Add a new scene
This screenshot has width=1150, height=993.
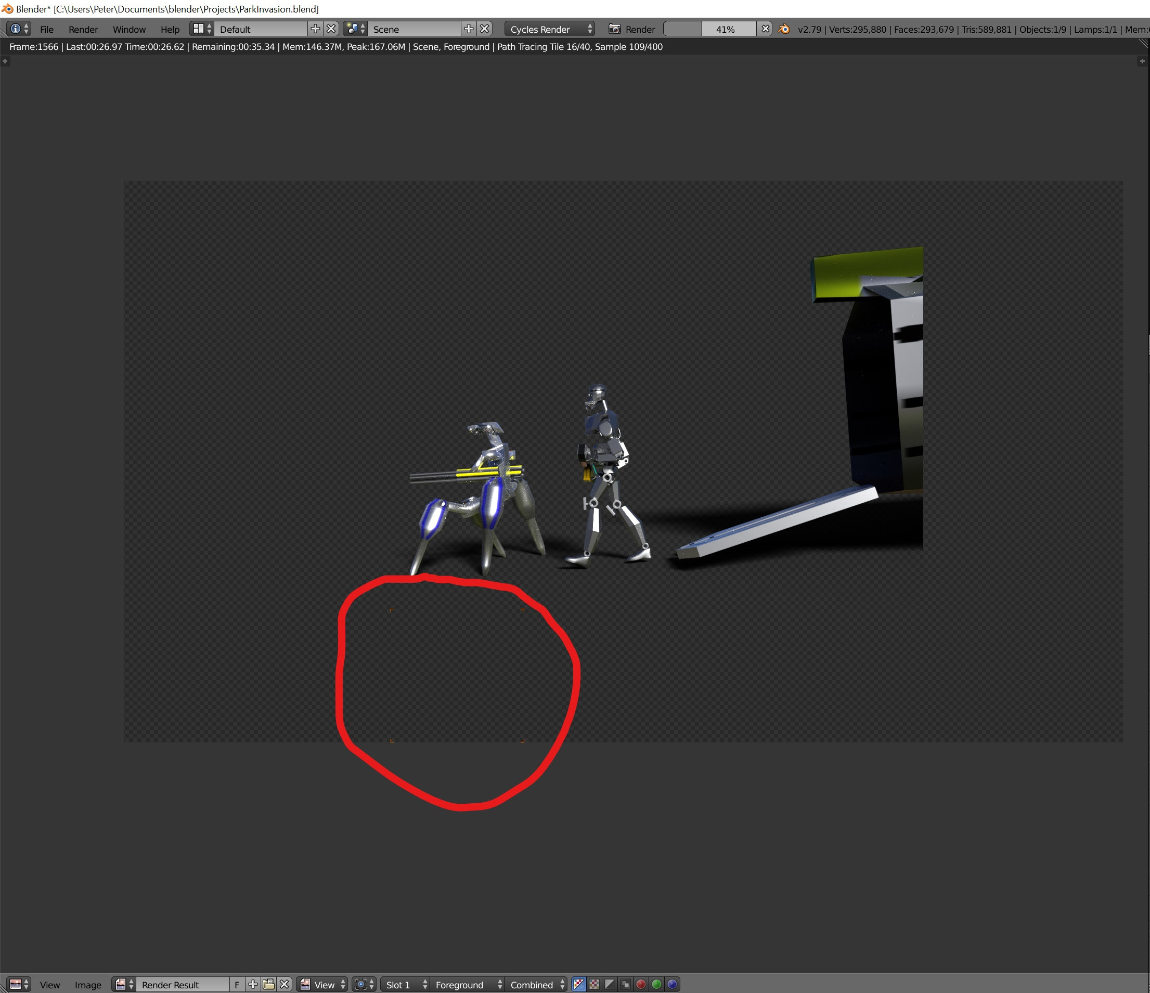point(469,29)
